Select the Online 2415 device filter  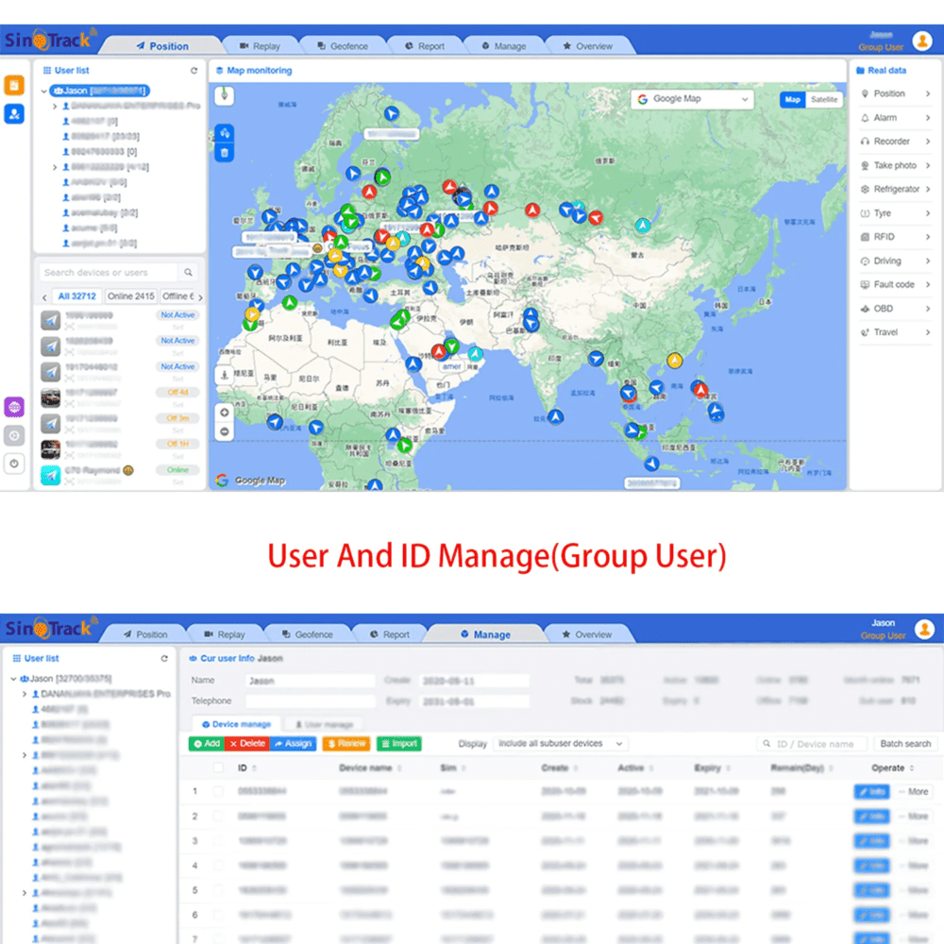click(130, 296)
